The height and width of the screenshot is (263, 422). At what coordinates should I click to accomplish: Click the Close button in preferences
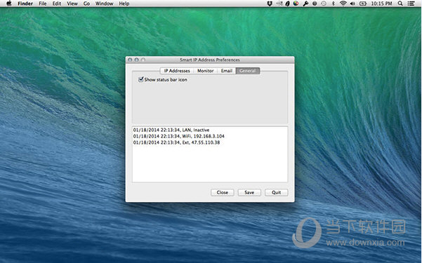click(x=223, y=193)
